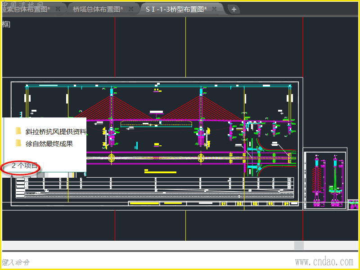The height and width of the screenshot is (270, 360).
Task: Click the horizontal scrollbar thumb
Action: tap(299, 245)
